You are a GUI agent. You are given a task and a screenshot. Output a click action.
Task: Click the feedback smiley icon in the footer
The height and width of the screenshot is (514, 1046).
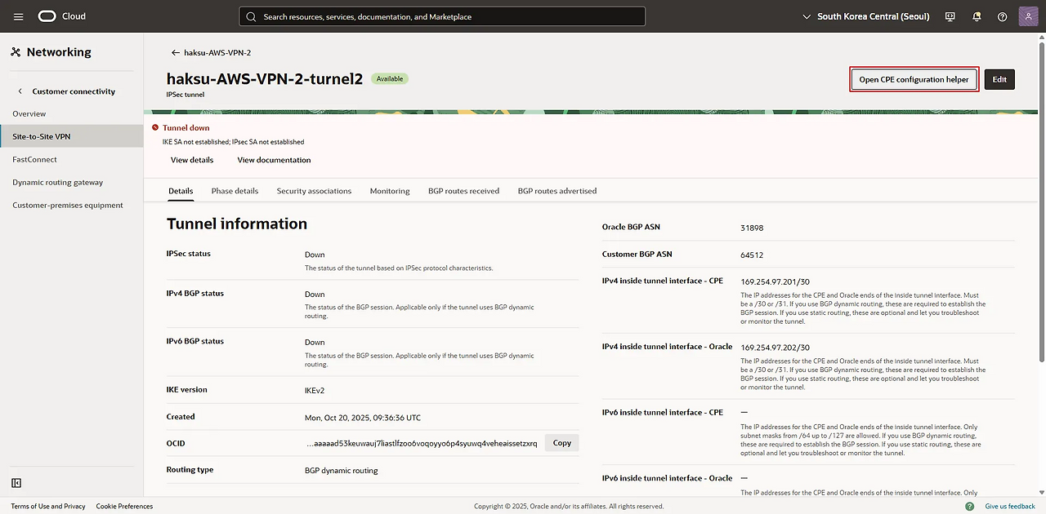(969, 507)
